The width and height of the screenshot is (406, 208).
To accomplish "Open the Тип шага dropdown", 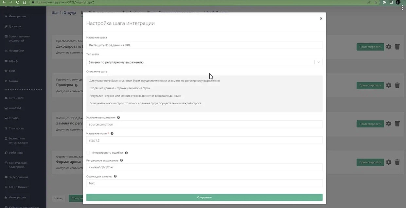I will coord(200,62).
